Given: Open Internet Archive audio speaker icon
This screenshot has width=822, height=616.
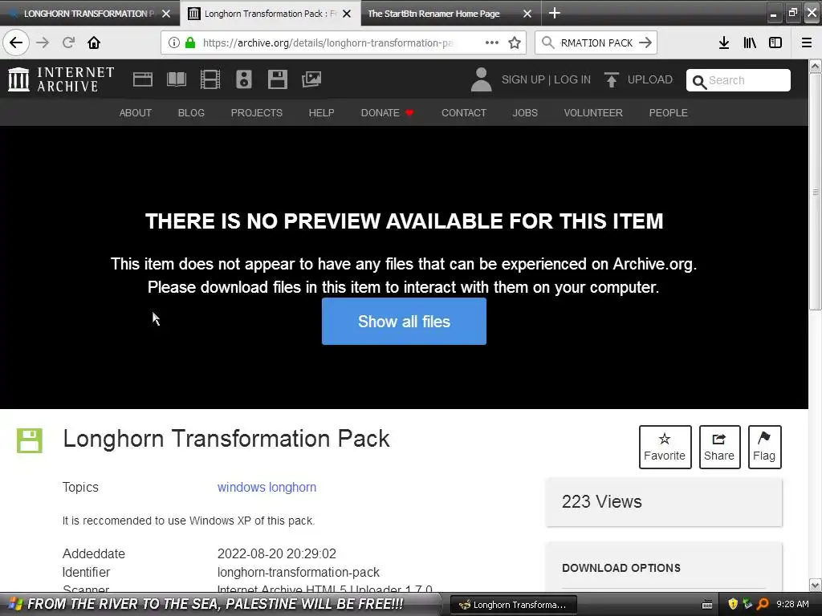Looking at the screenshot, I should click(x=244, y=79).
